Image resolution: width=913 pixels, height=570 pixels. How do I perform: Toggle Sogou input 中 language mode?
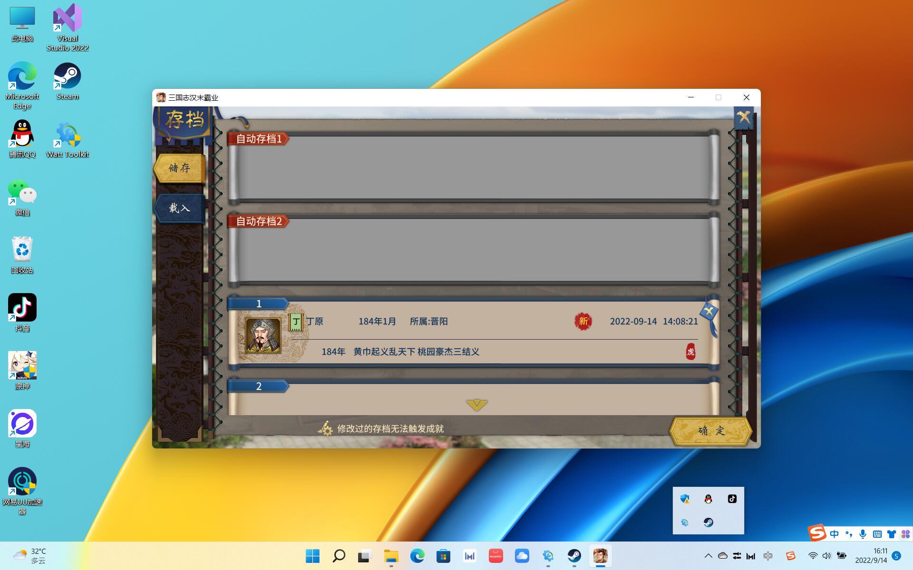pyautogui.click(x=835, y=534)
